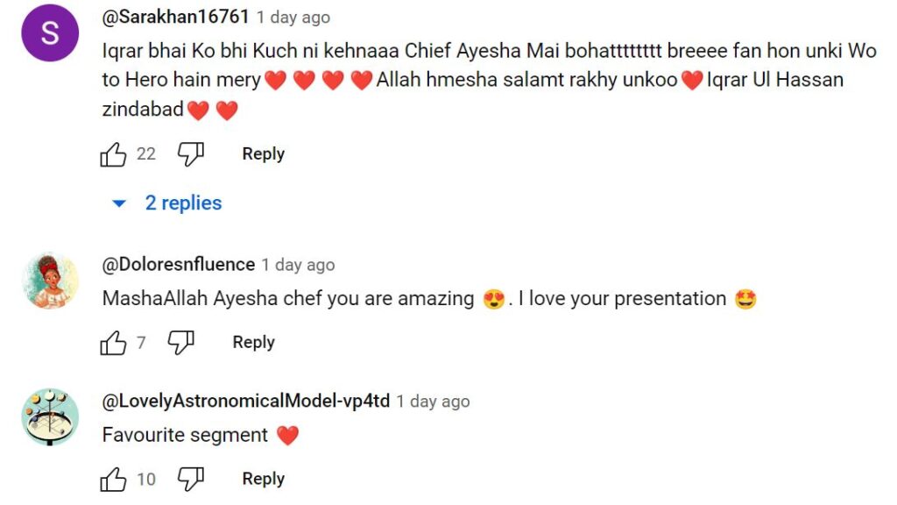Open the @LovelyAstronomicalModel-vp4td channel link

tap(246, 401)
